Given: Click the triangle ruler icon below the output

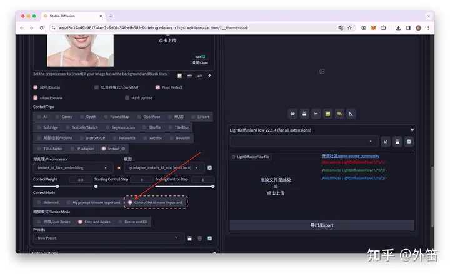Looking at the screenshot, I should tap(351, 114).
